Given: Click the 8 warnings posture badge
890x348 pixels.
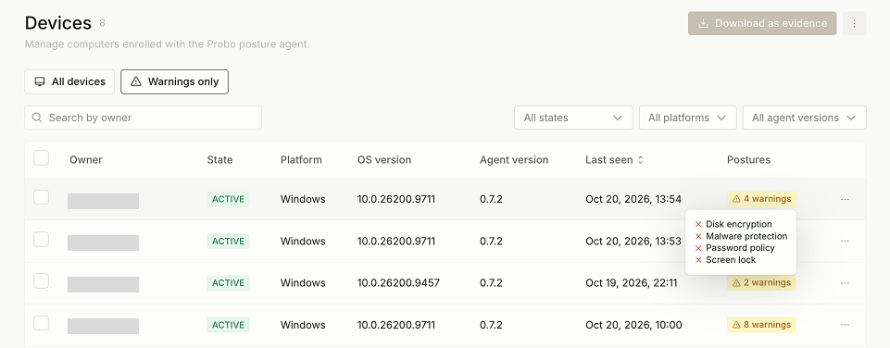Looking at the screenshot, I should pos(761,325).
